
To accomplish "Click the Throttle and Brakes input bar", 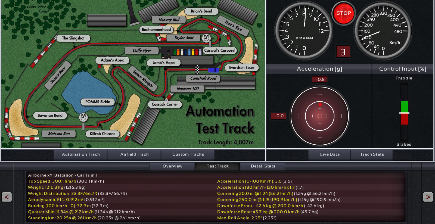I will point(404,112).
